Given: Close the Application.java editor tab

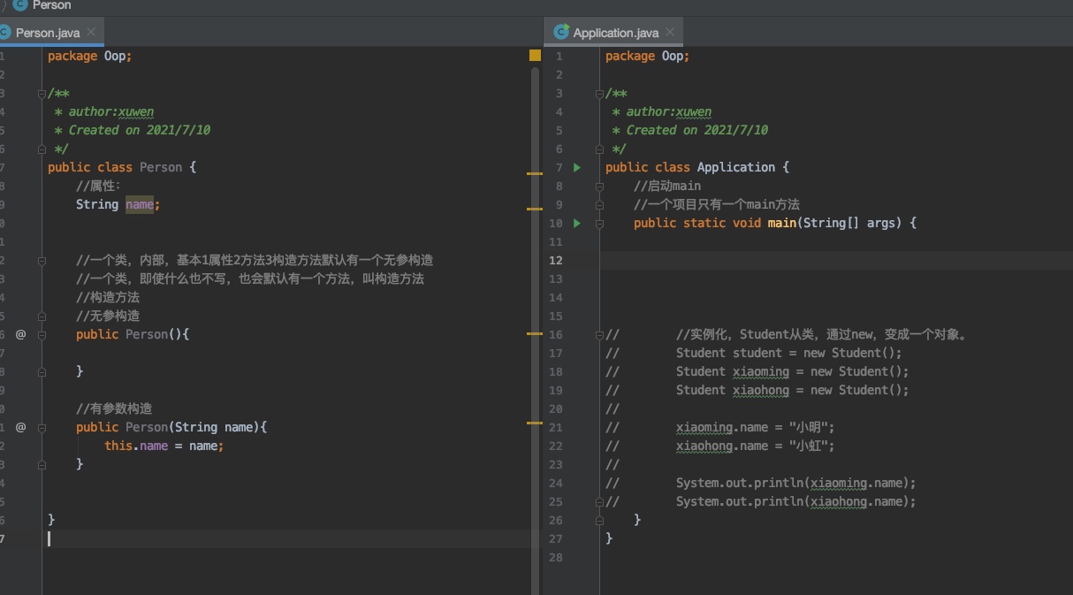Looking at the screenshot, I should pos(670,33).
